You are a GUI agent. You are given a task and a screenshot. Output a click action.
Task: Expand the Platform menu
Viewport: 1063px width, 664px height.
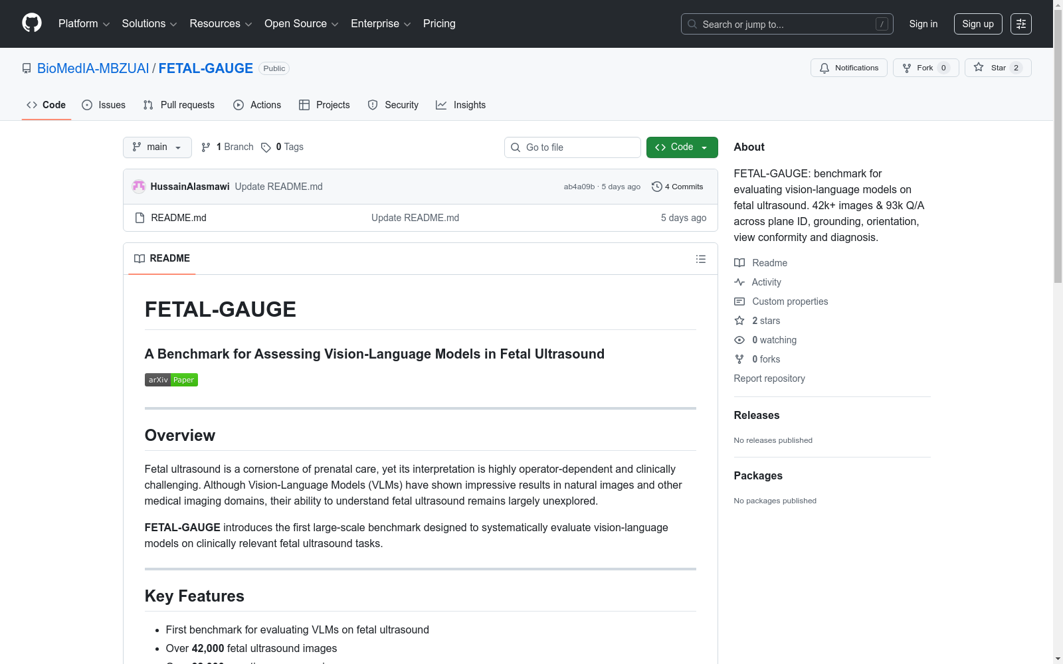[x=84, y=24]
